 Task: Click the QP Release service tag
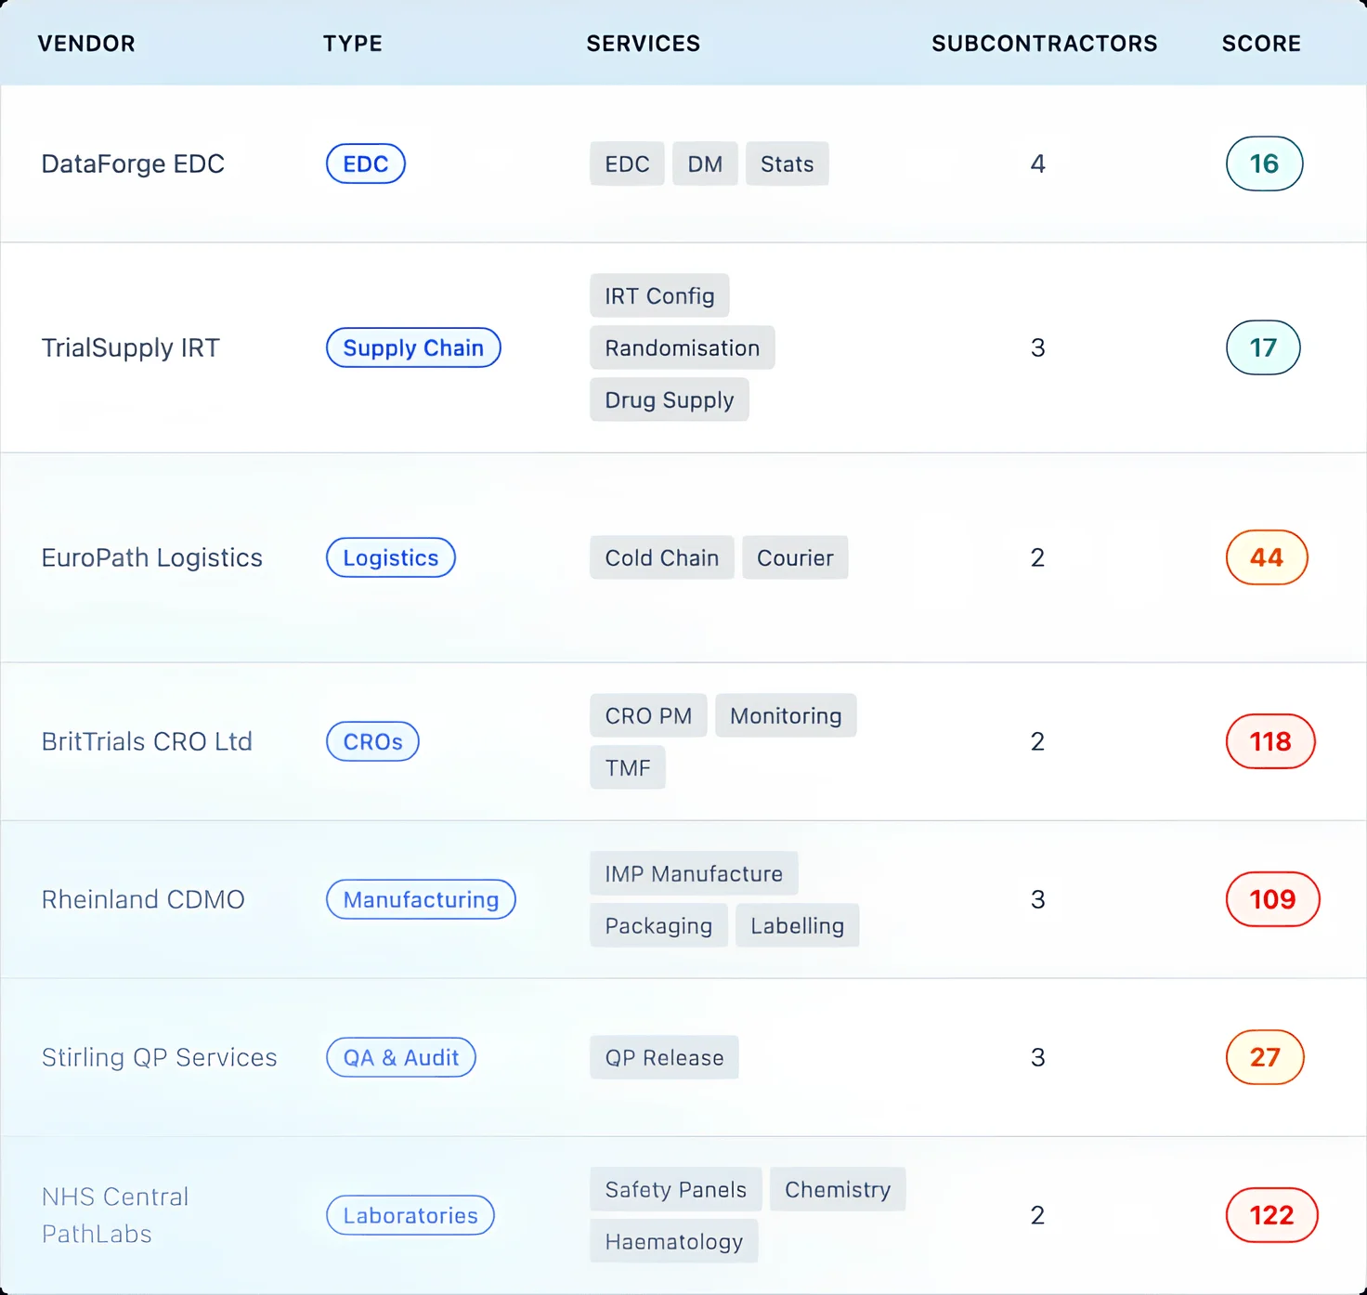[x=663, y=1057]
